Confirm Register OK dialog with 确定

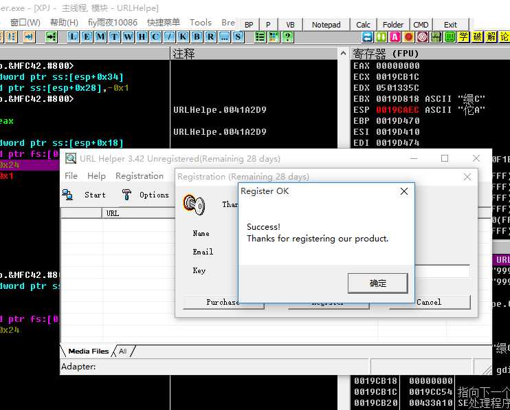tap(377, 283)
